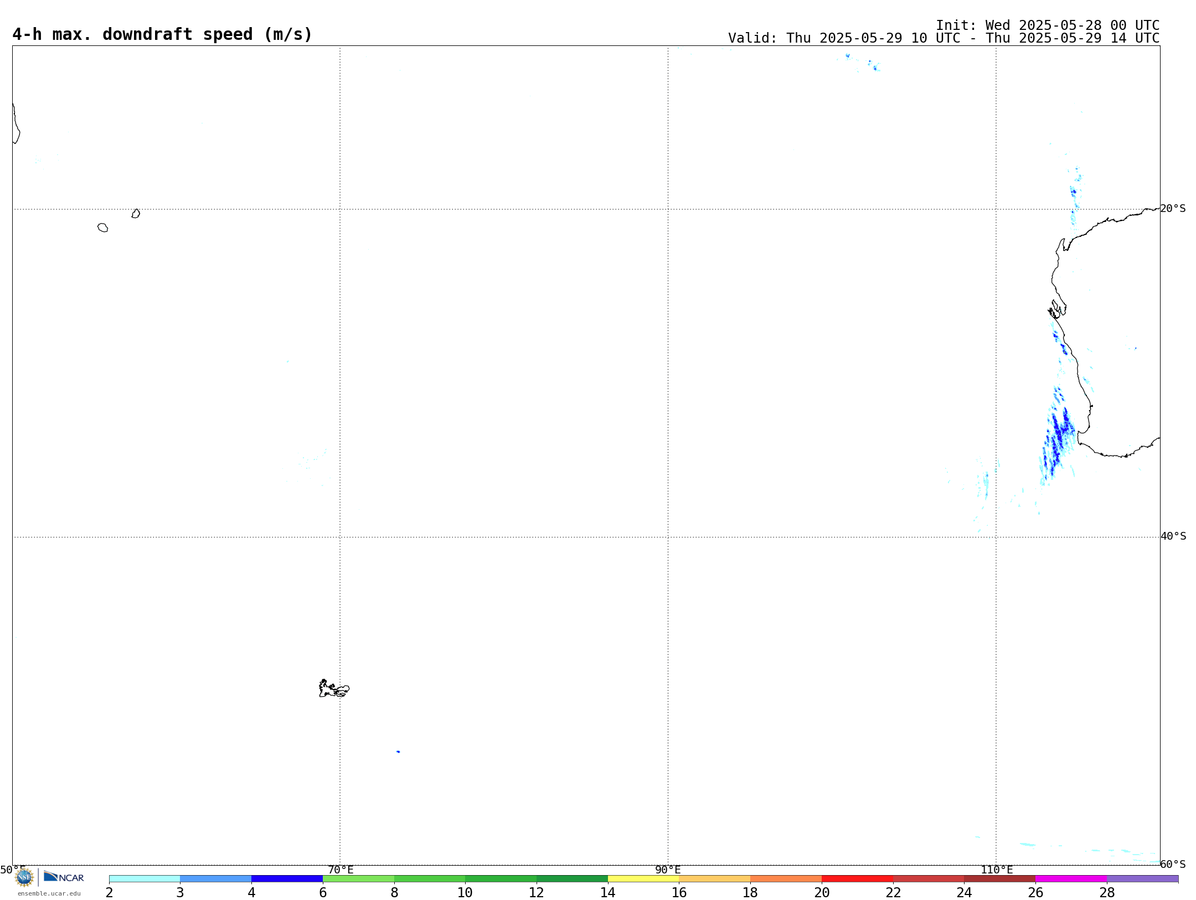Click the yellow 14-16 m/s swatch
Screen dimensions: 1196x900
tap(643, 879)
